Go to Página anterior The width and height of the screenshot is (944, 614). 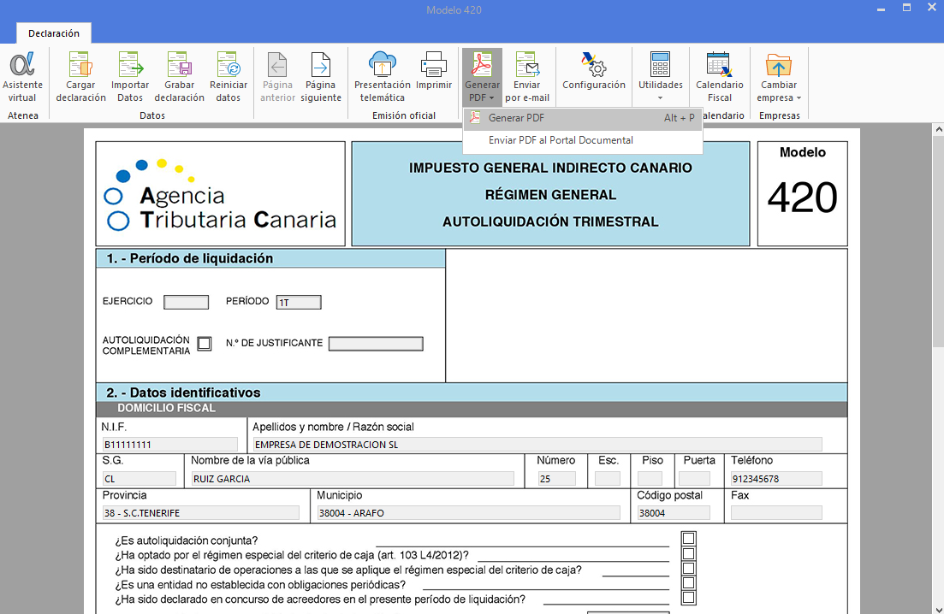point(277,77)
